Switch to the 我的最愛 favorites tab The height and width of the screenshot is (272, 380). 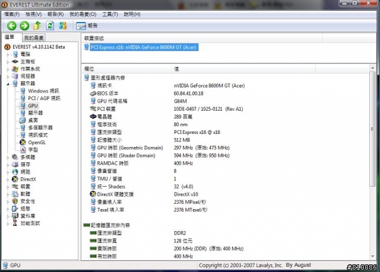(x=34, y=38)
